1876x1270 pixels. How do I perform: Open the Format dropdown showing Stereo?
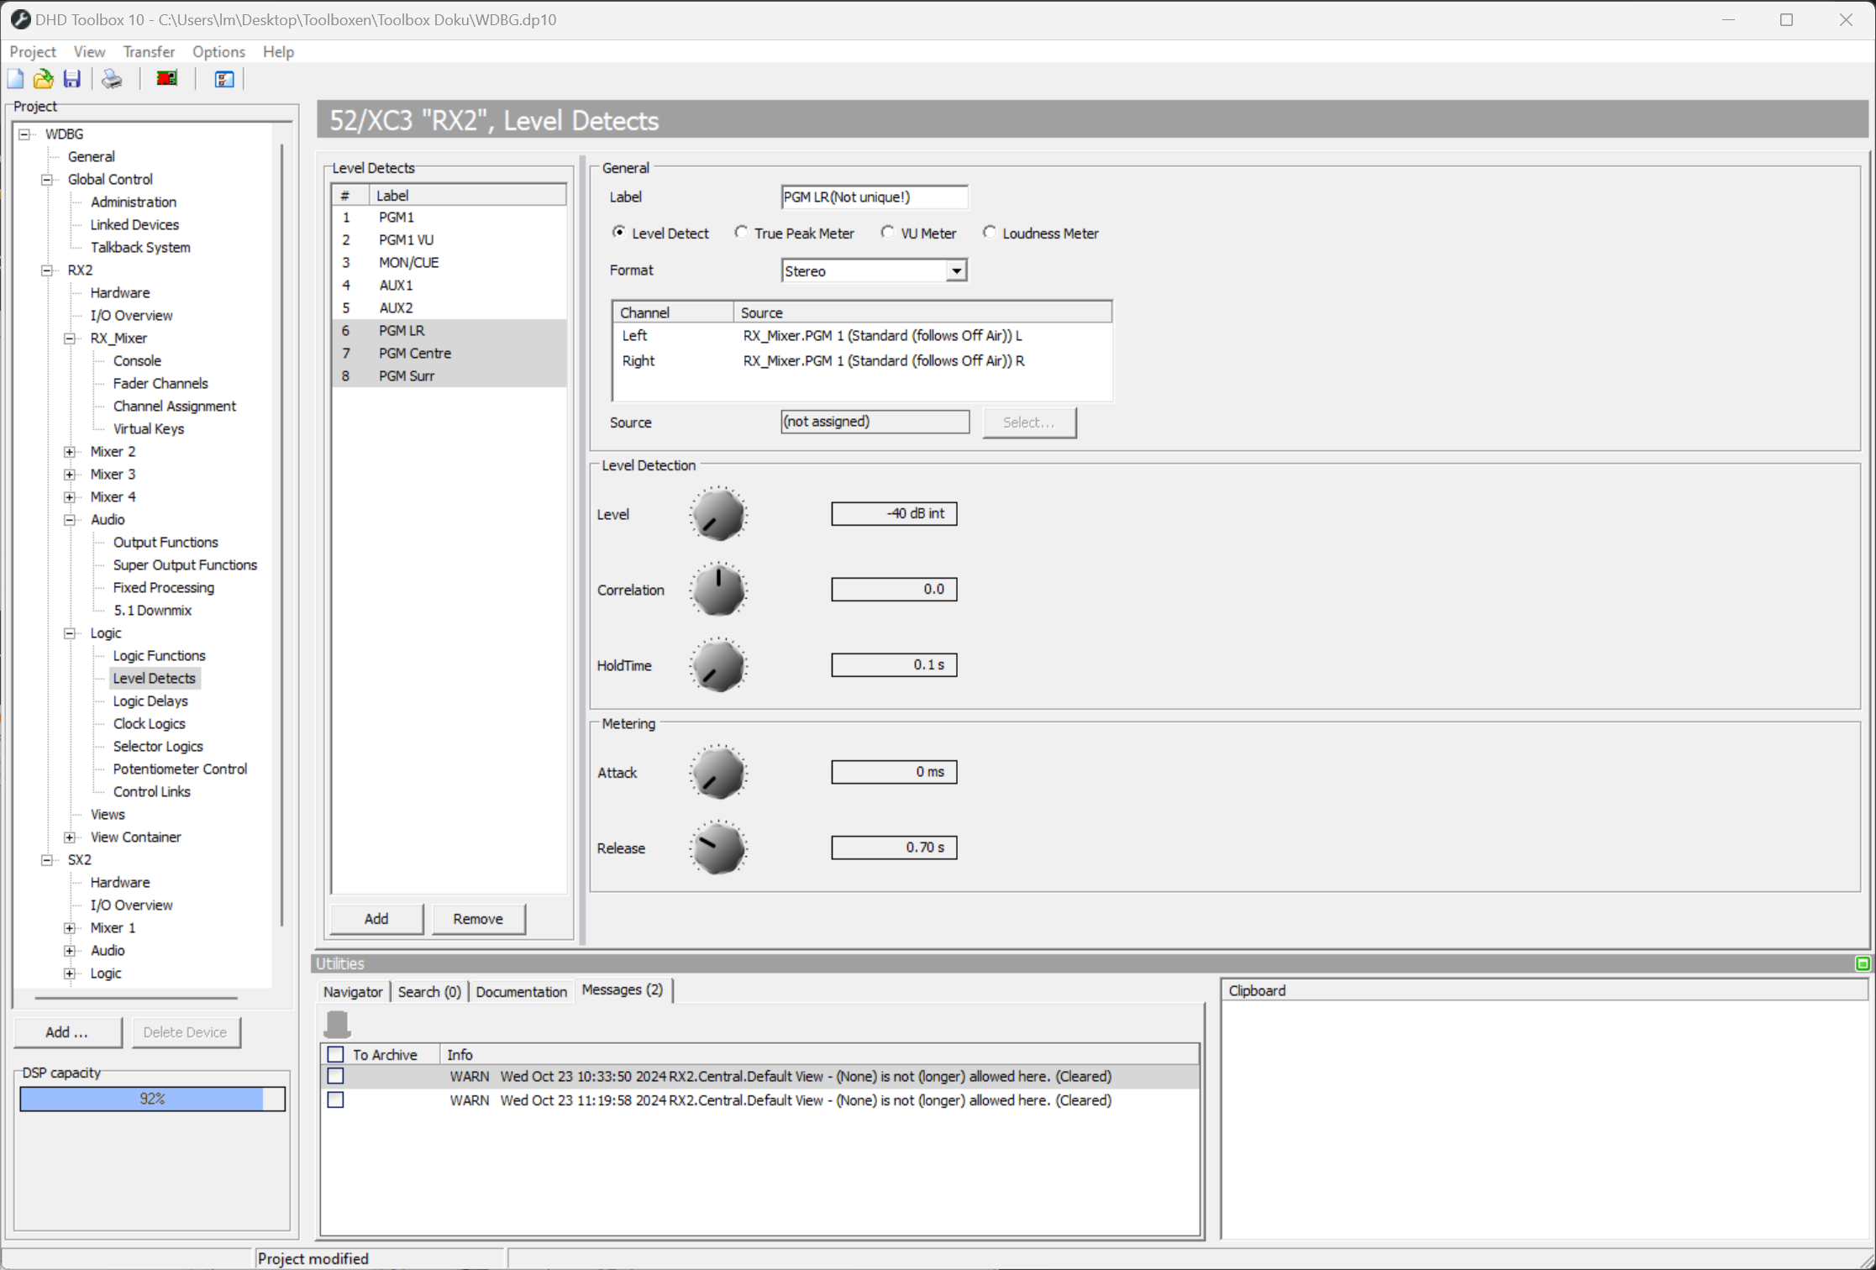[x=956, y=270]
